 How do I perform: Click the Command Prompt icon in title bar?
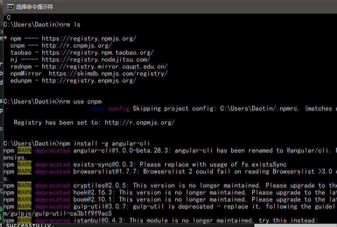coord(9,7)
